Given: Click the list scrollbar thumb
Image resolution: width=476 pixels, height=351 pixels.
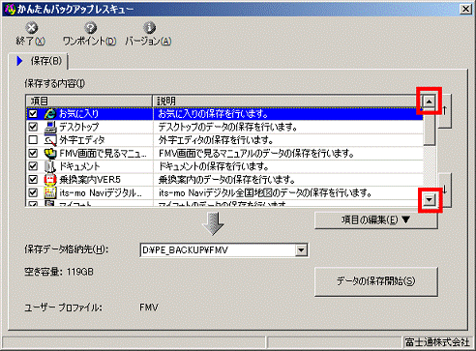Looking at the screenshot, I should click(429, 127).
